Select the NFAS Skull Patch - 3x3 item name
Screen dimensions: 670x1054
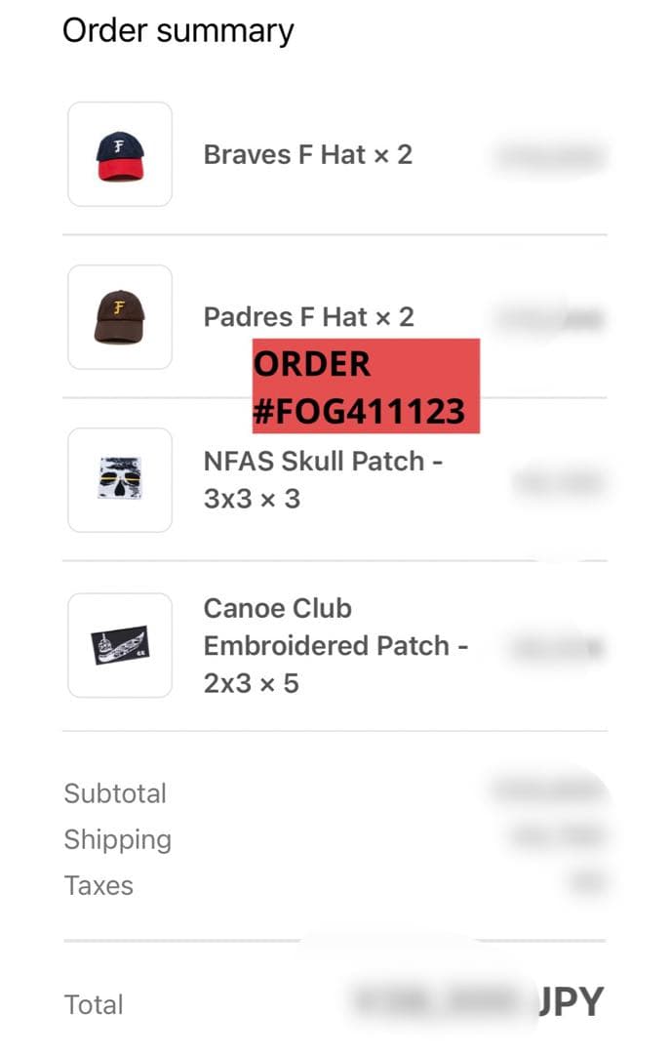[323, 480]
